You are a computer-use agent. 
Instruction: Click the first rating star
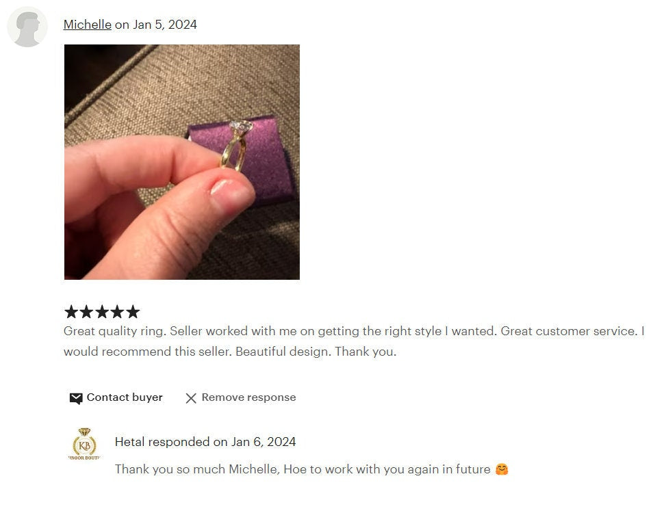pyautogui.click(x=71, y=312)
